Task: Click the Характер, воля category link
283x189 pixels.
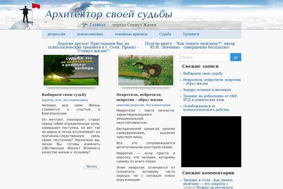Action: [x=51, y=100]
